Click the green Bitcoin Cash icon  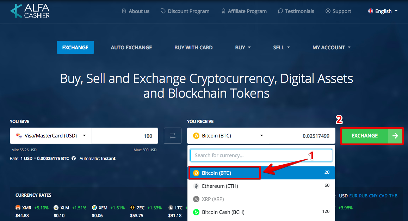click(196, 212)
